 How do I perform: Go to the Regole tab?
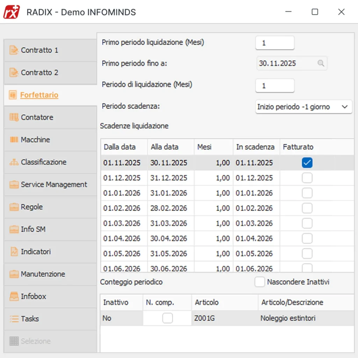click(x=32, y=207)
